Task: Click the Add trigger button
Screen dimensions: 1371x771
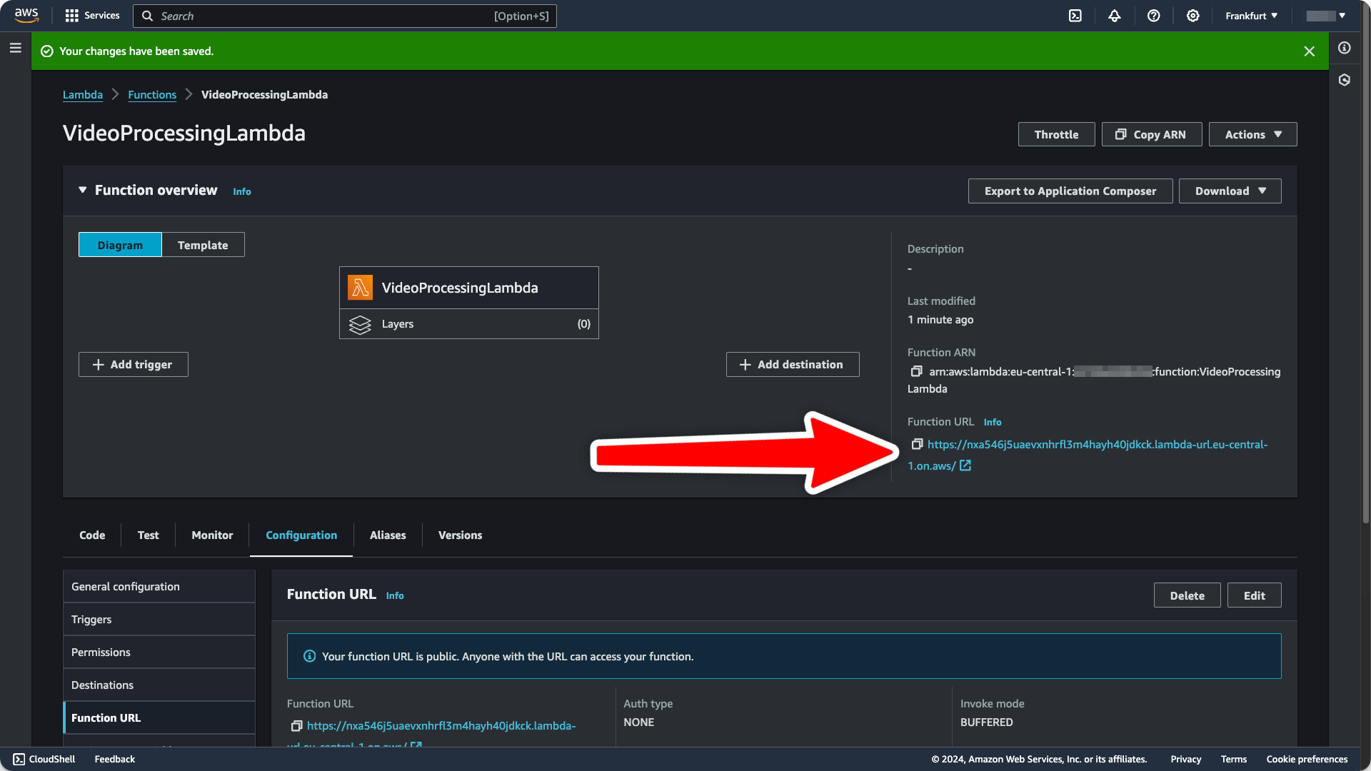Action: click(134, 364)
